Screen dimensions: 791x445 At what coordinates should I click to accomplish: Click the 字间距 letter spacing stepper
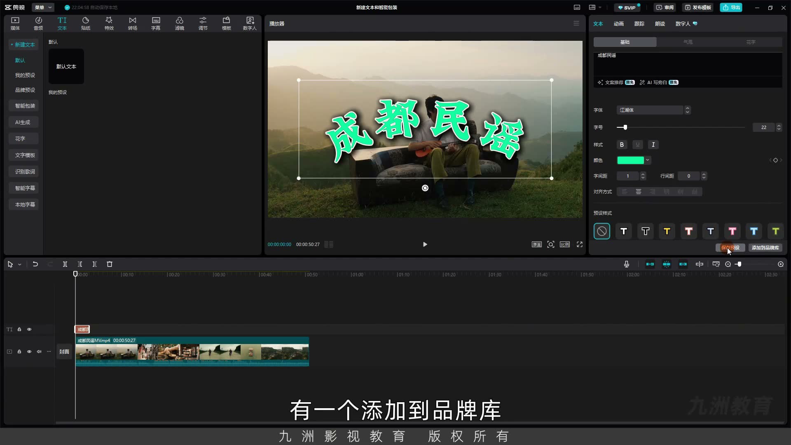[x=643, y=176]
